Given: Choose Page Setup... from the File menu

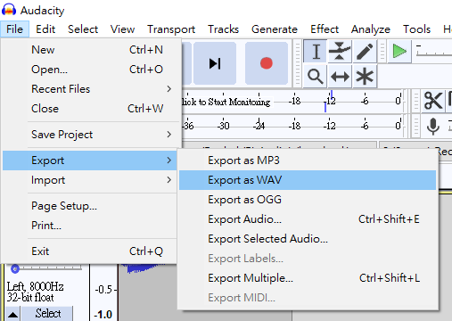Looking at the screenshot, I should [x=90, y=206].
